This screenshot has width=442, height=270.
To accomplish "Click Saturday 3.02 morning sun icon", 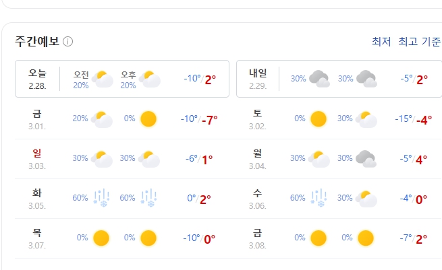I will pyautogui.click(x=319, y=119).
